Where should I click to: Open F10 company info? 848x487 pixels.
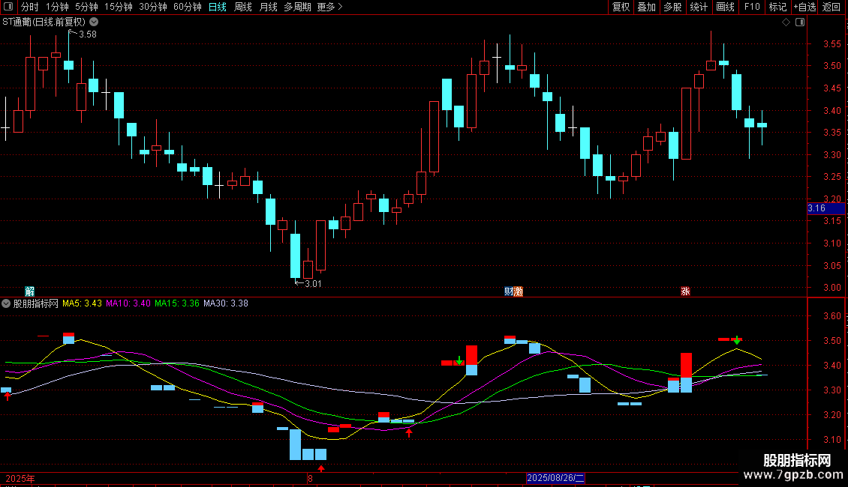[x=752, y=7]
